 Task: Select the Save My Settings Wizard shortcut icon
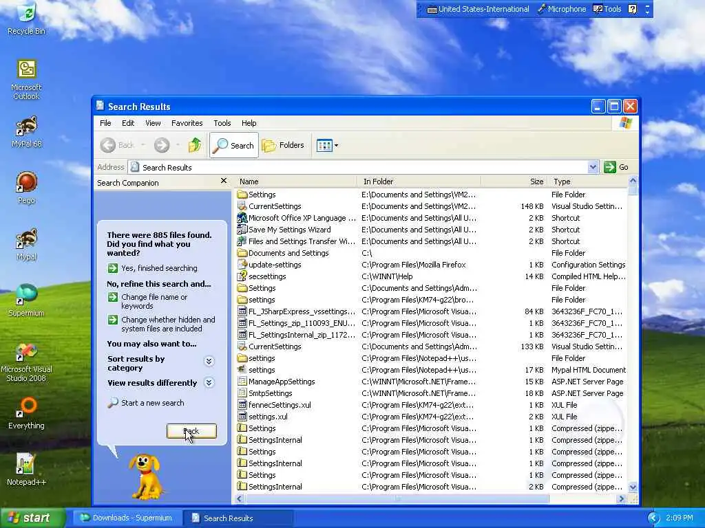pos(242,230)
